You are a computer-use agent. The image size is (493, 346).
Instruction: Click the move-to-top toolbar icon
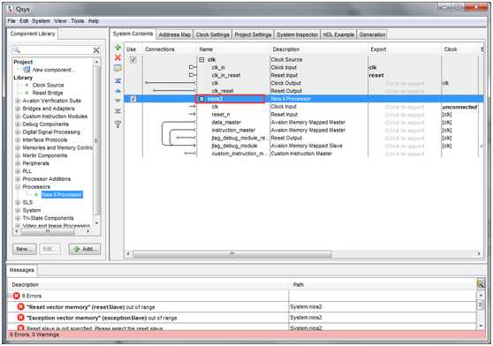pos(118,80)
